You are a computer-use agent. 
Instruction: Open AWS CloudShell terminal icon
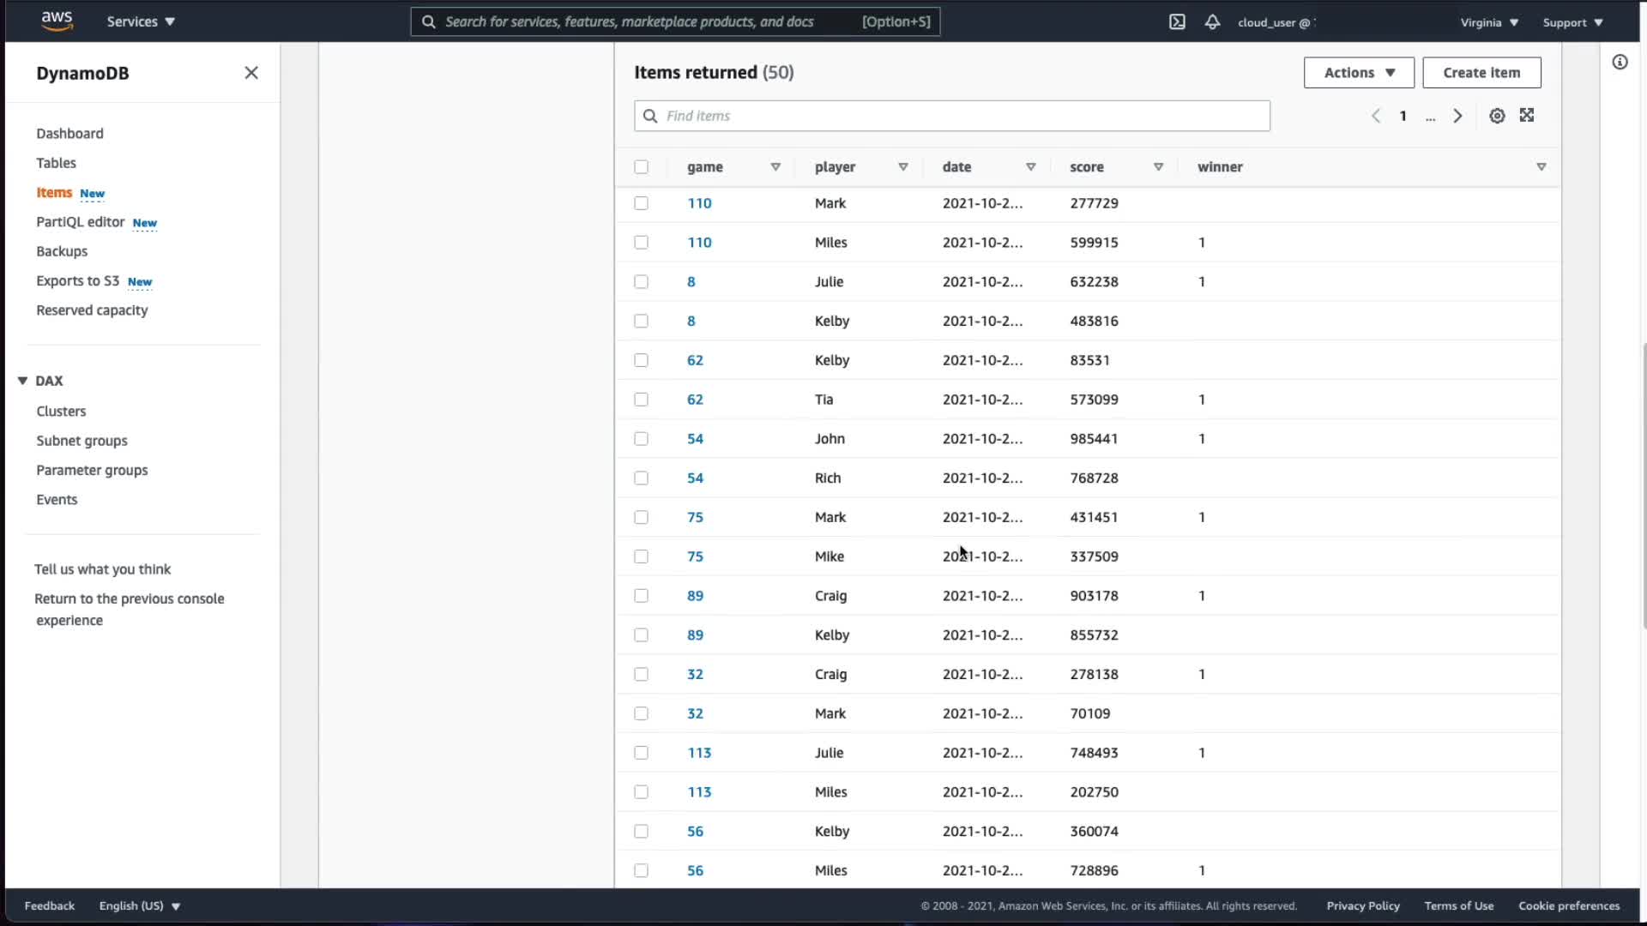pyautogui.click(x=1177, y=22)
